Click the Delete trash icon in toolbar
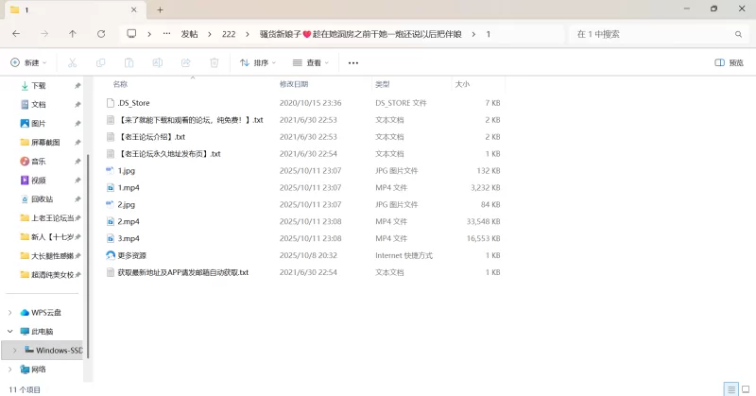The image size is (756, 396). click(x=215, y=63)
